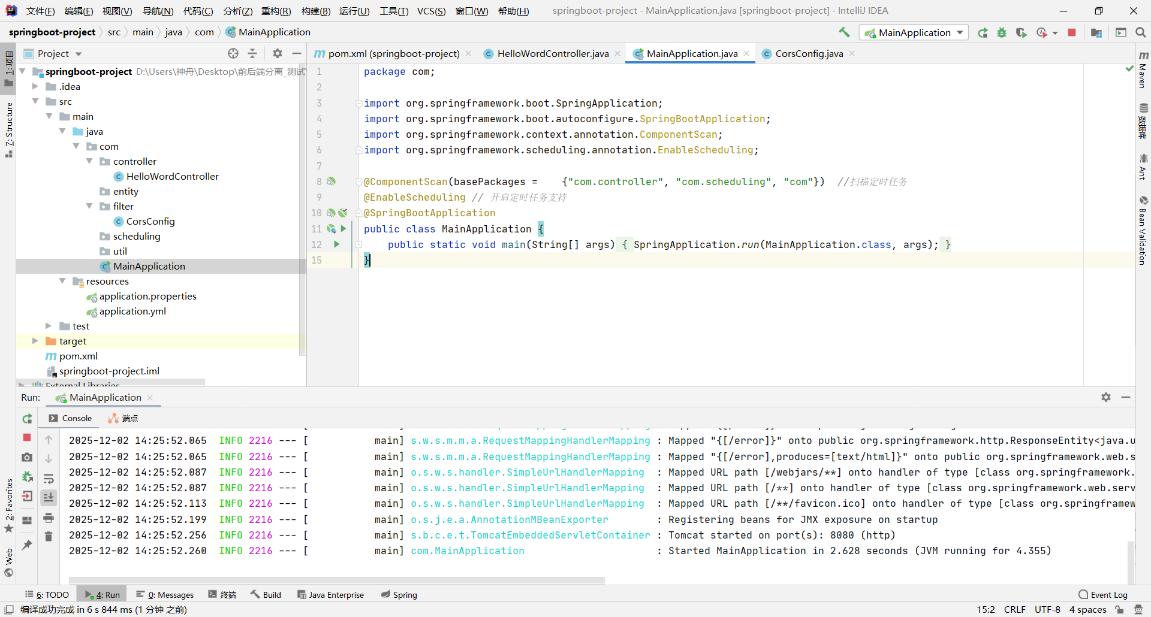Stop the process in the Run panel sidebar
1151x617 pixels.
point(27,438)
